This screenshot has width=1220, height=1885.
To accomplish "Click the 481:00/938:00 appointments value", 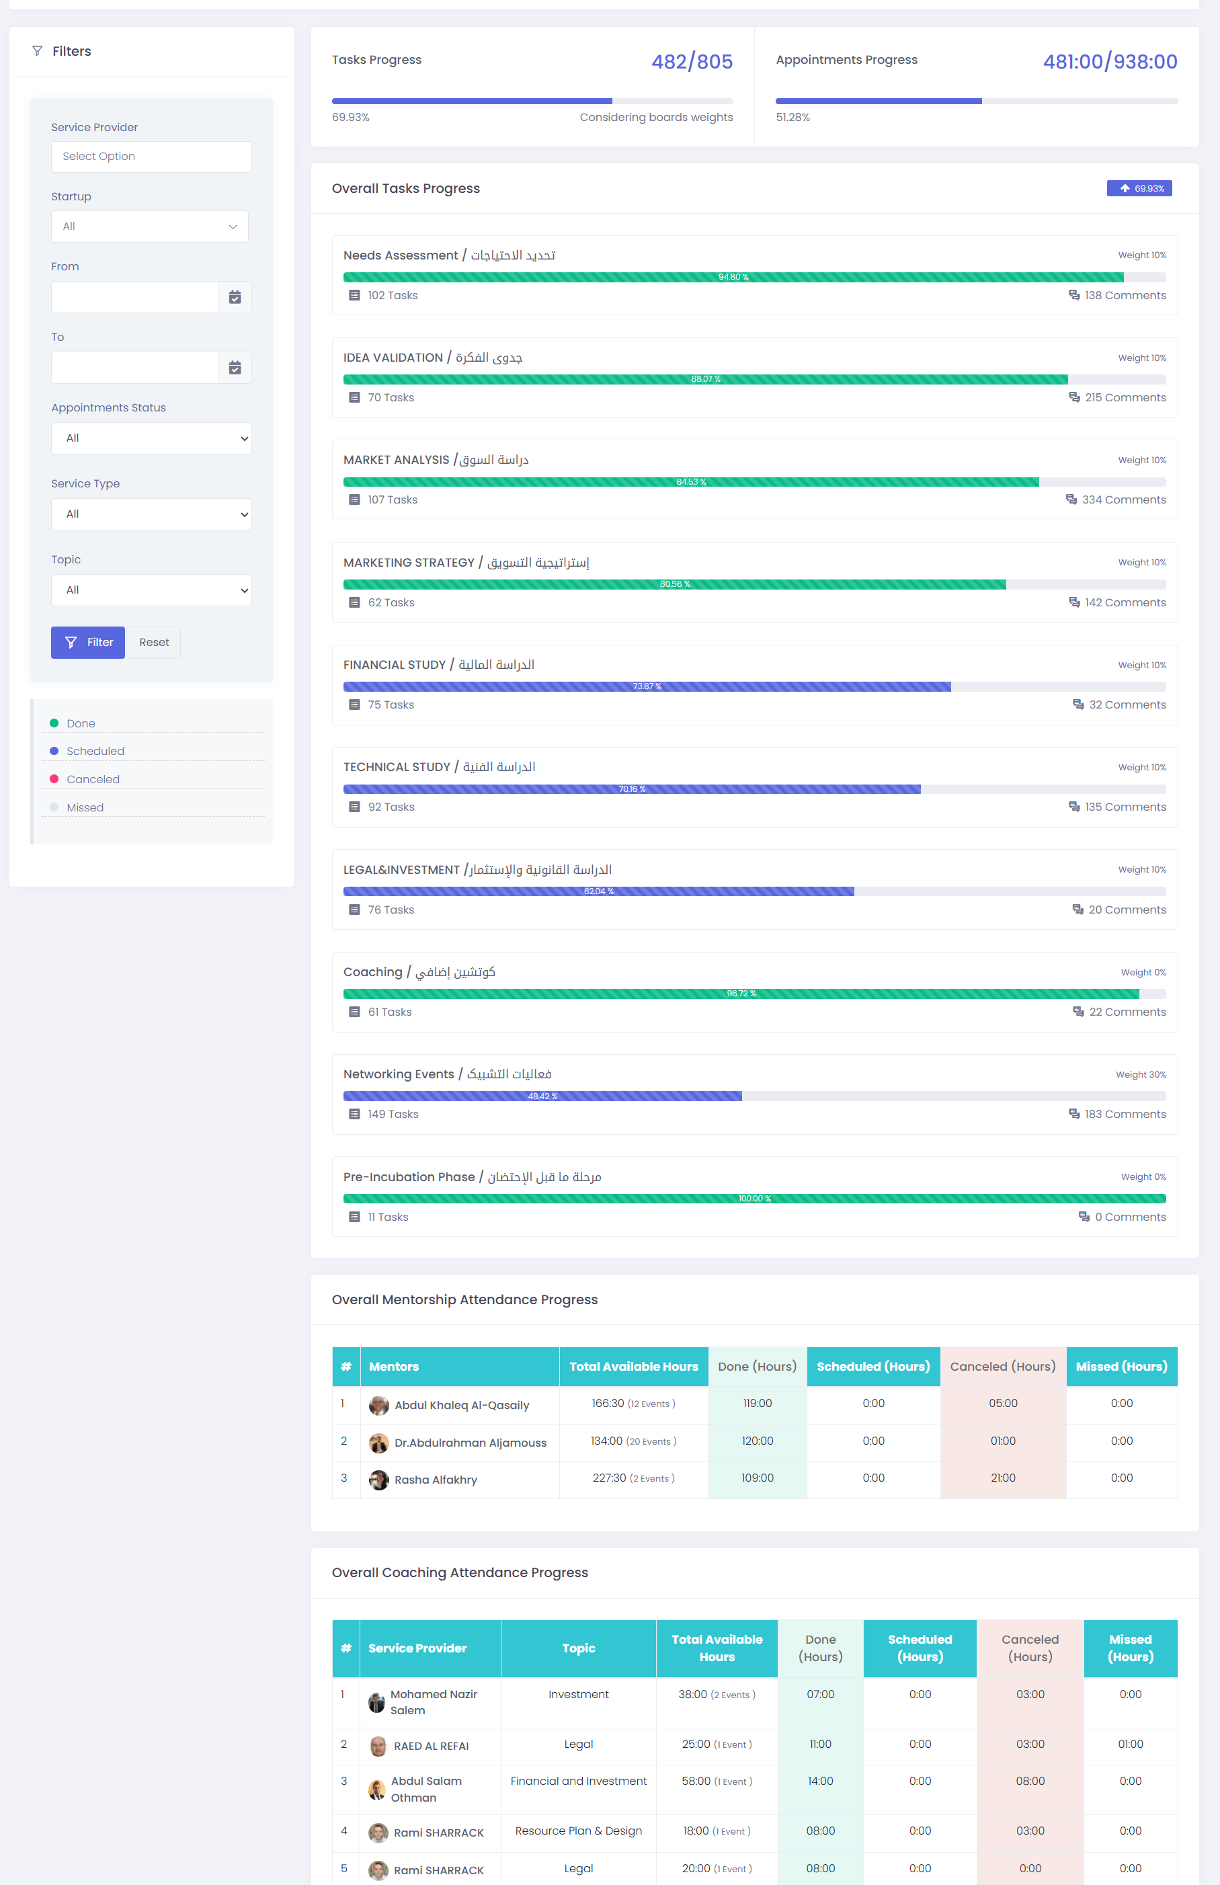I will [1110, 62].
